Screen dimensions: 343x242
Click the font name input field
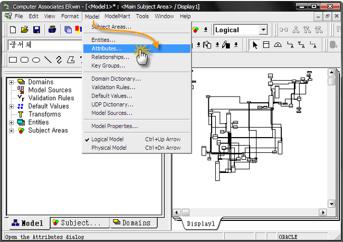click(45, 45)
